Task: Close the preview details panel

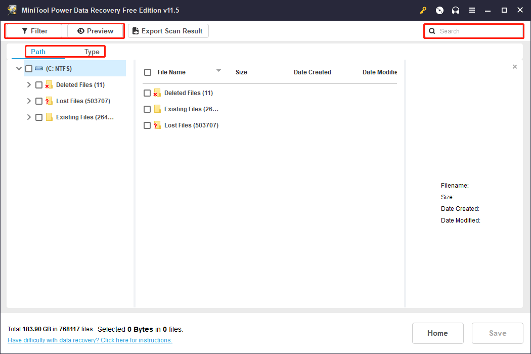Action: 515,67
